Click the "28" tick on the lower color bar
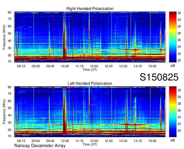184x149 pixels. 179,104
